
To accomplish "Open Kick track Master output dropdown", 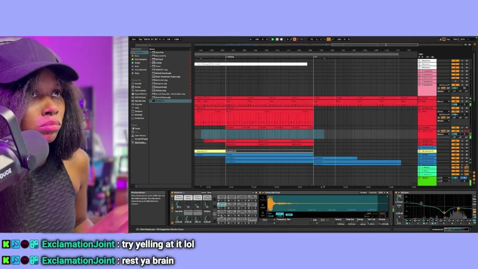I will click(444, 101).
